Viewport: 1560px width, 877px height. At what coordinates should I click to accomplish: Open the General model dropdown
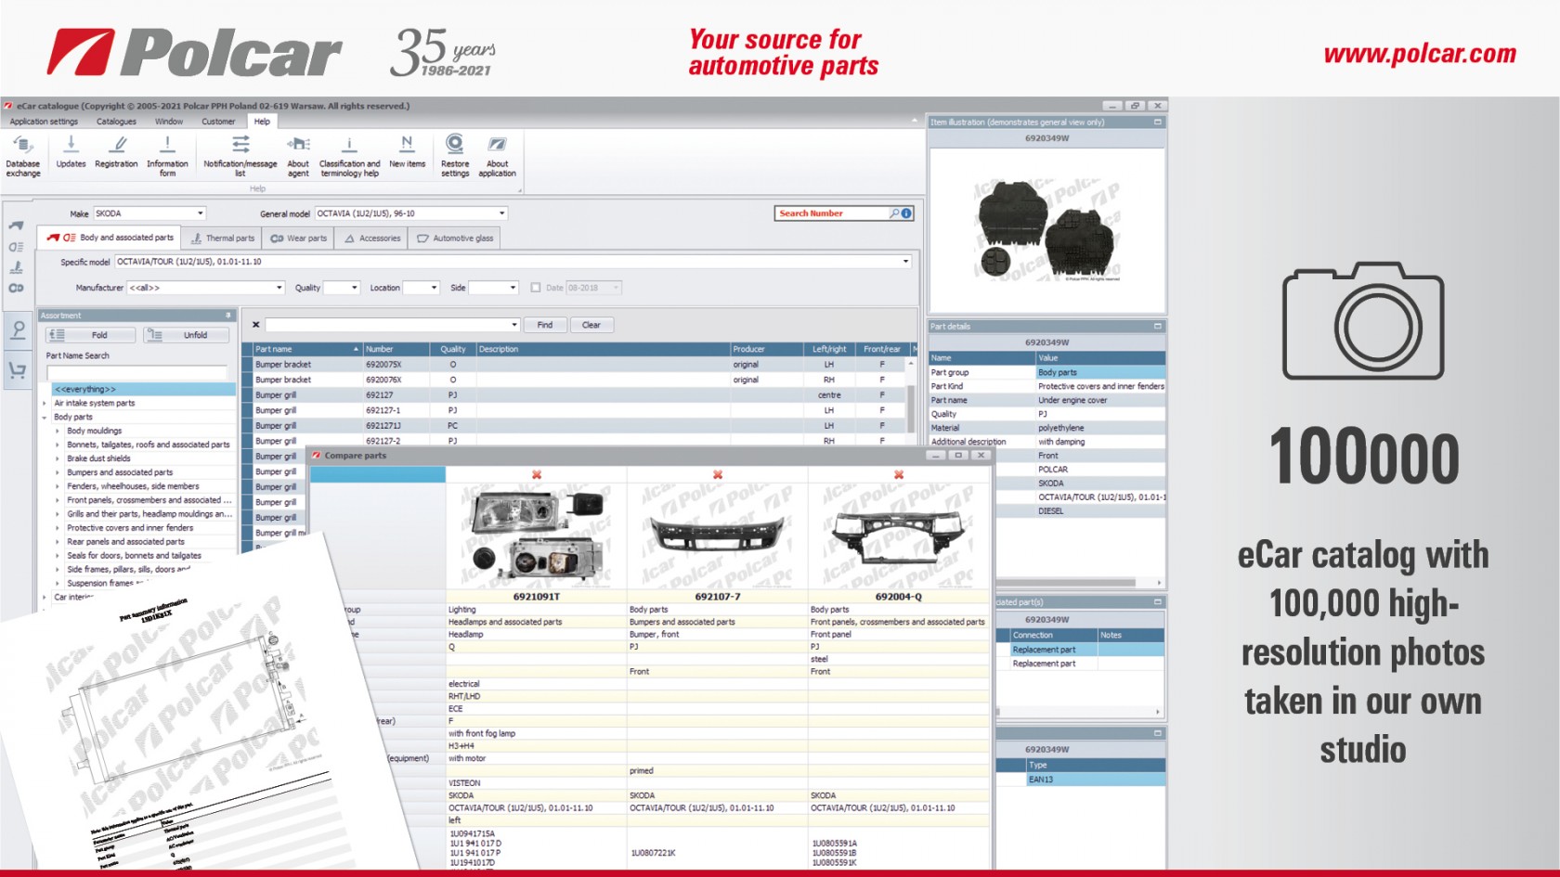[x=502, y=213]
